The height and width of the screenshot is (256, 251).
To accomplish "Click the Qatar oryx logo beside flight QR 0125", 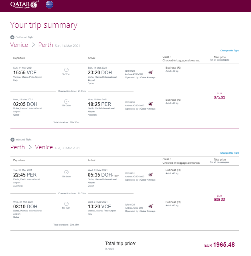I will [x=151, y=206].
